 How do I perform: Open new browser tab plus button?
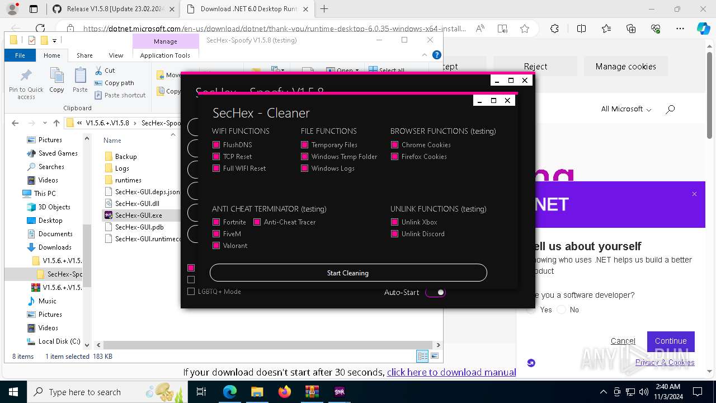[x=324, y=9]
